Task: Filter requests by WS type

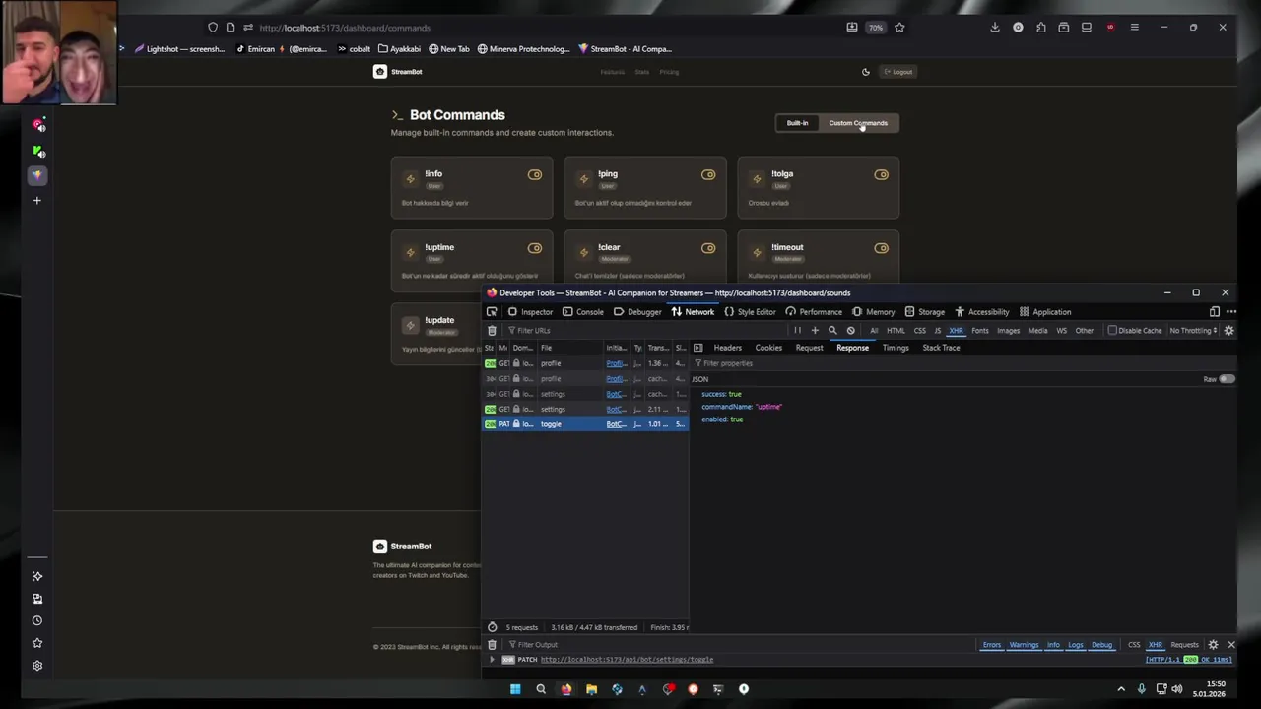Action: (1061, 331)
